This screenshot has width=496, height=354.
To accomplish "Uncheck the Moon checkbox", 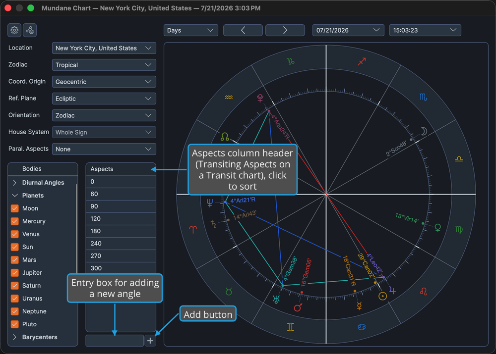I will 14,208.
